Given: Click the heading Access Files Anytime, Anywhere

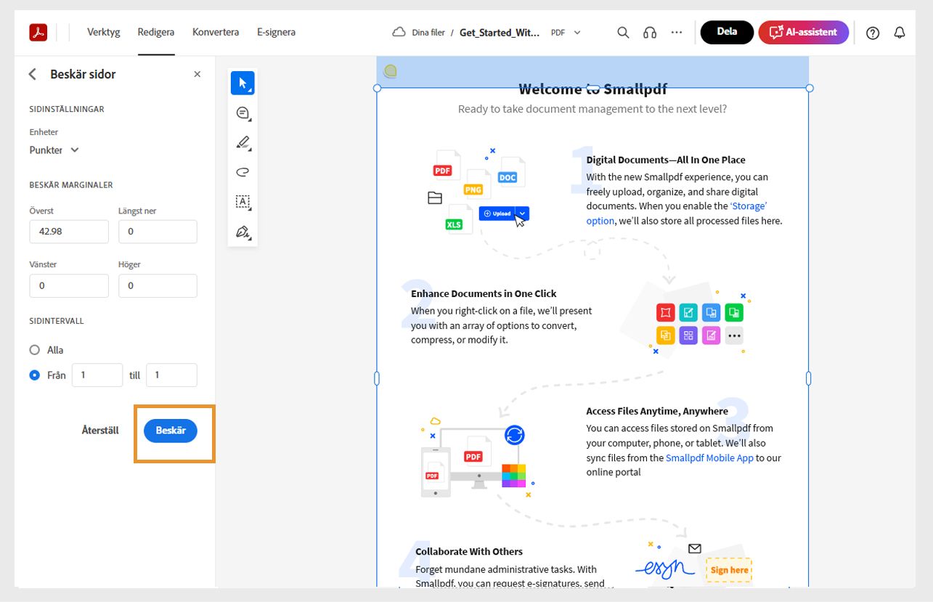Looking at the screenshot, I should pos(657,411).
